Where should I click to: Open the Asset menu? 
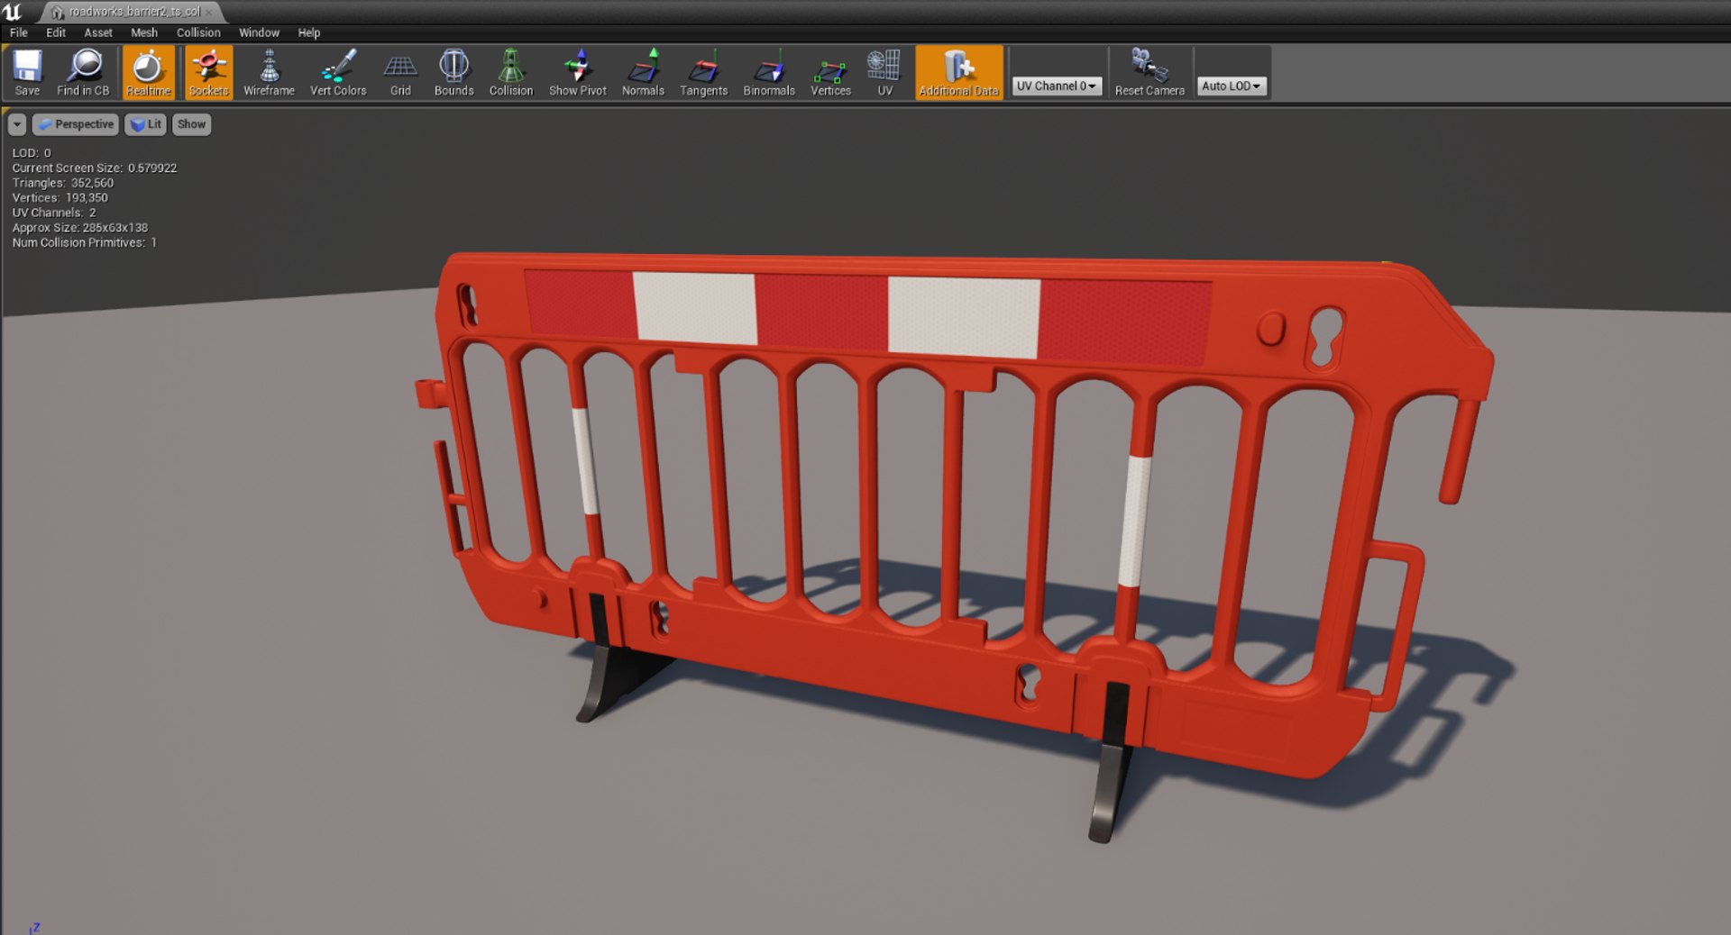coord(98,32)
